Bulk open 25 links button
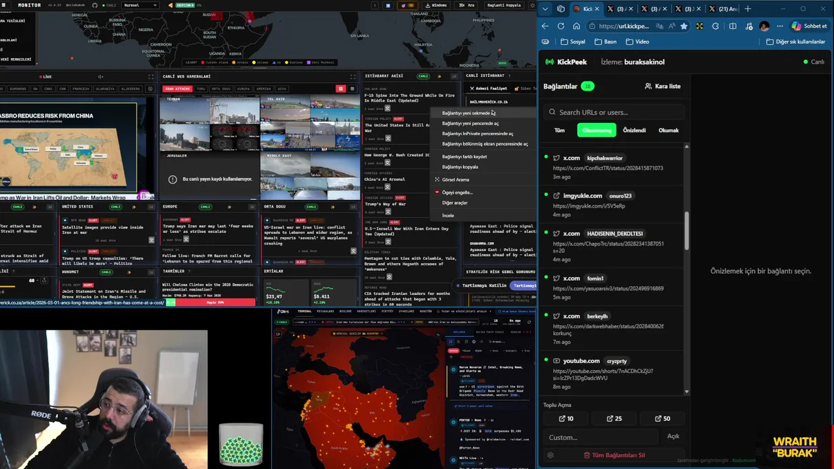Viewport: 834px width, 469px height. coord(614,418)
